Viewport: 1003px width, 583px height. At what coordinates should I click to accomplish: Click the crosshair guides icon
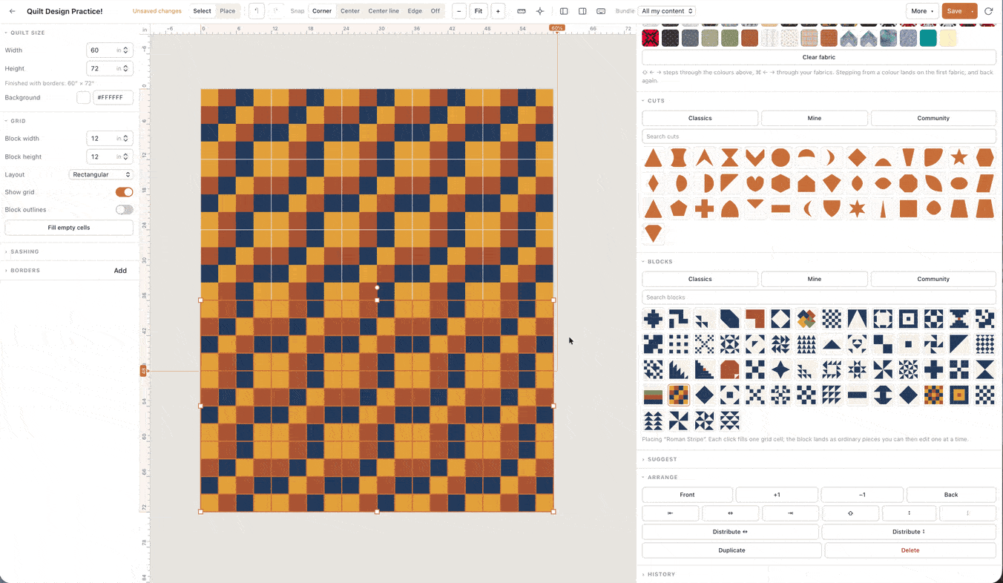[x=540, y=11]
